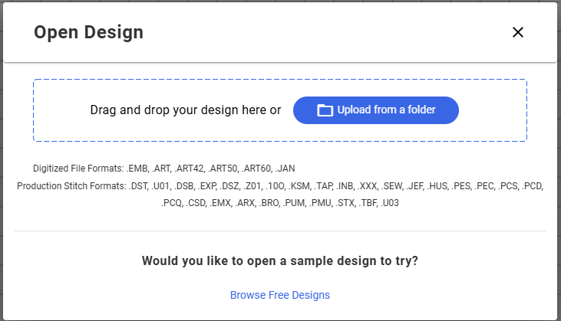
Task: Click inside the dashed drag-and-drop zone
Action: click(x=280, y=110)
